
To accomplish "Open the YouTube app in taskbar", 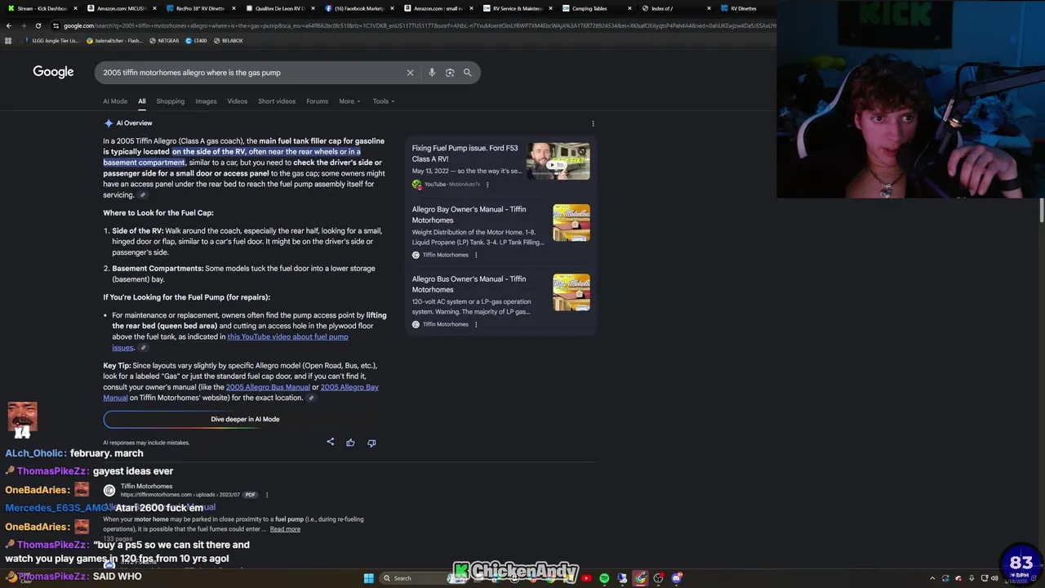I will pyautogui.click(x=586, y=578).
